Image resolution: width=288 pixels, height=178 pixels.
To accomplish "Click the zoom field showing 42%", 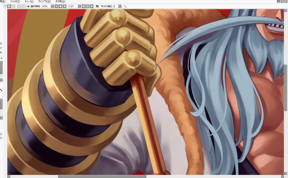I will pyautogui.click(x=46, y=6).
